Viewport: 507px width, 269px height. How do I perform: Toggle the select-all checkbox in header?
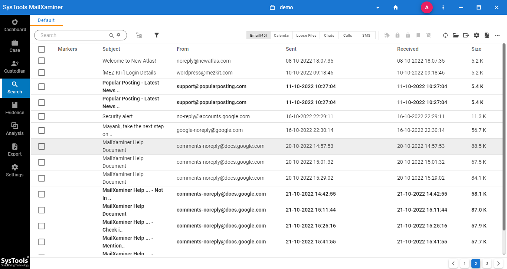coord(42,49)
